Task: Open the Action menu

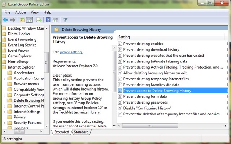Action: coord(20,12)
